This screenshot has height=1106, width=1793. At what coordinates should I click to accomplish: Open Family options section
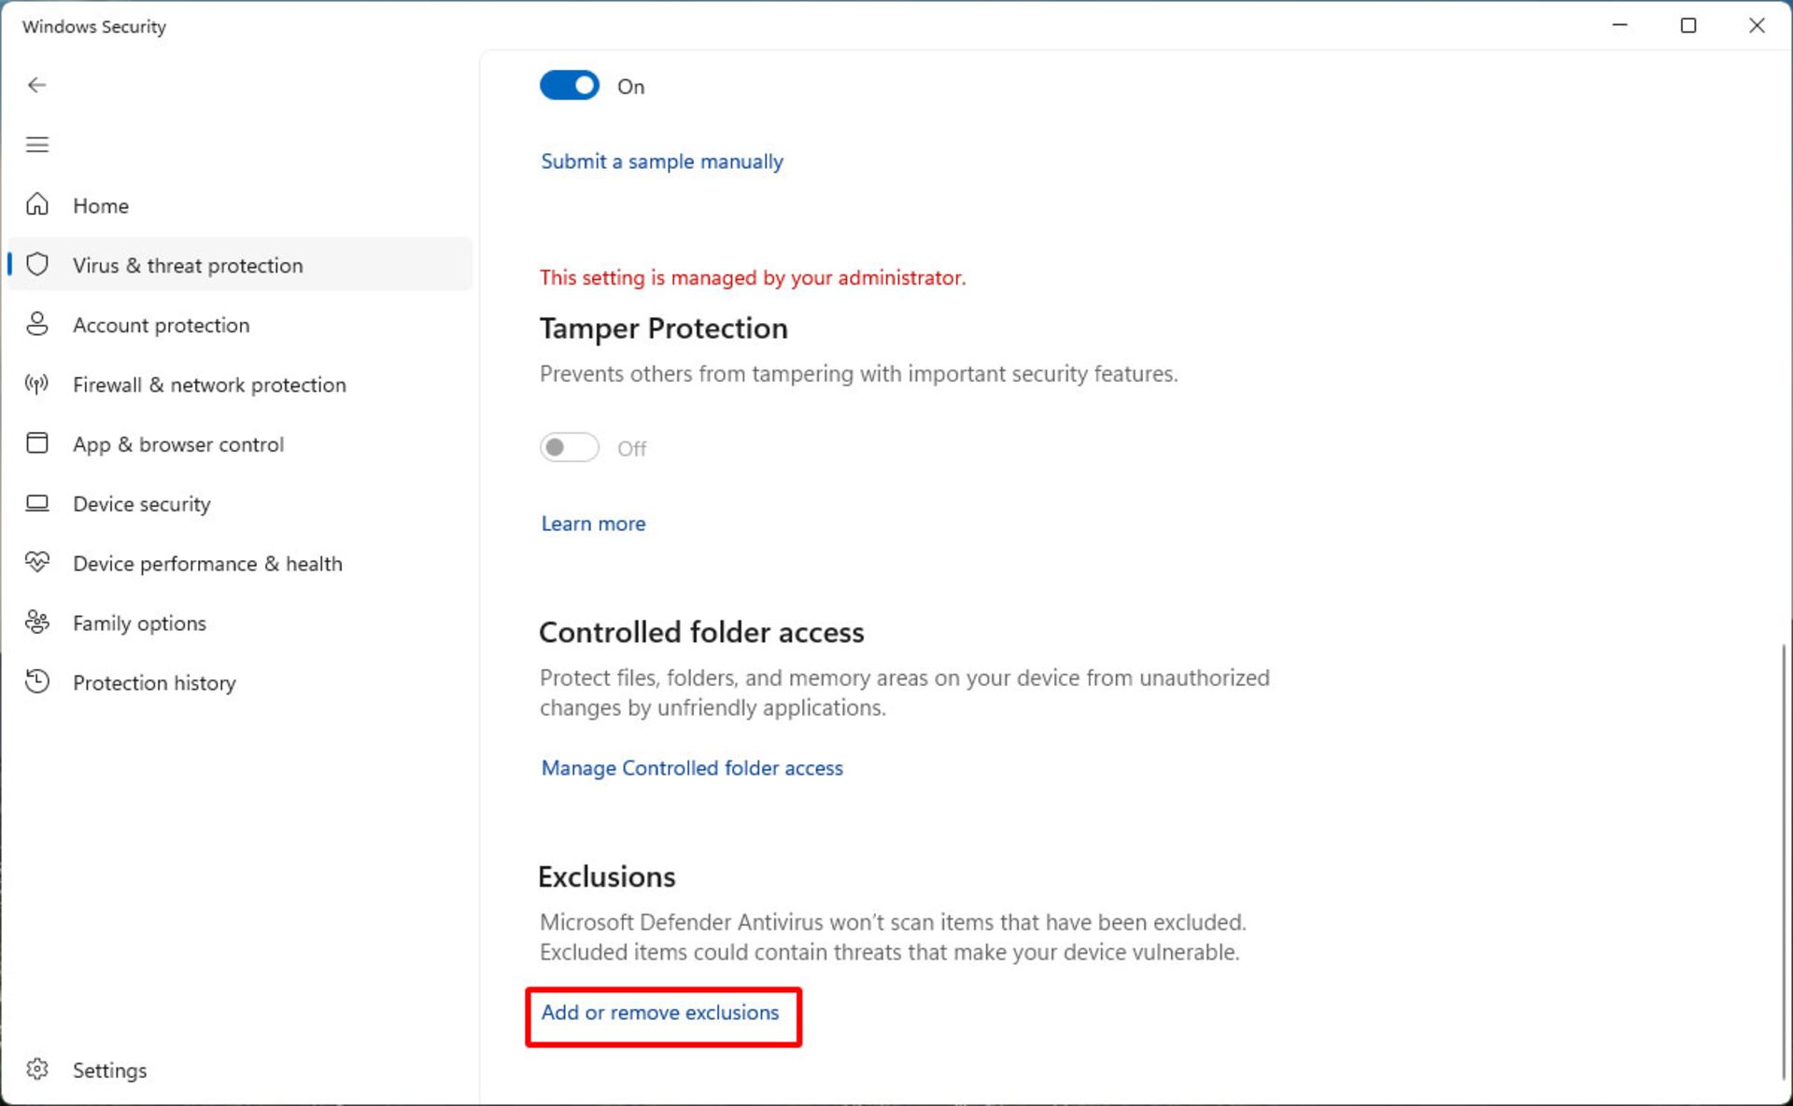pos(240,623)
